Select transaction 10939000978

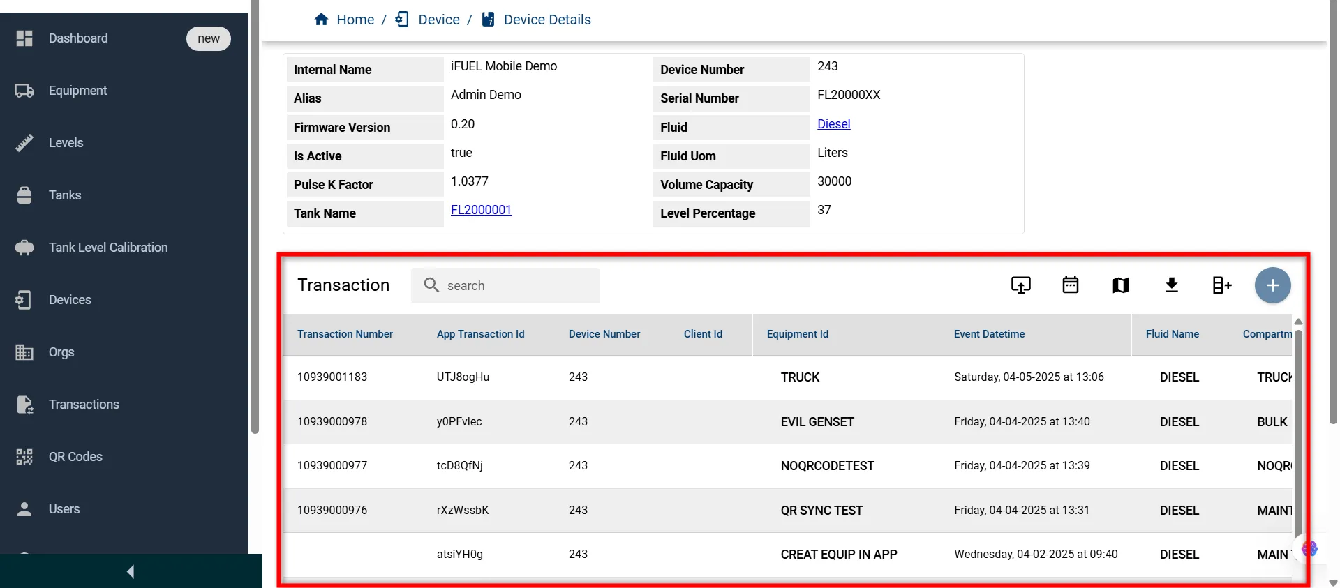point(332,422)
